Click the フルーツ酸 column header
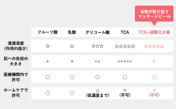 pos(48,32)
